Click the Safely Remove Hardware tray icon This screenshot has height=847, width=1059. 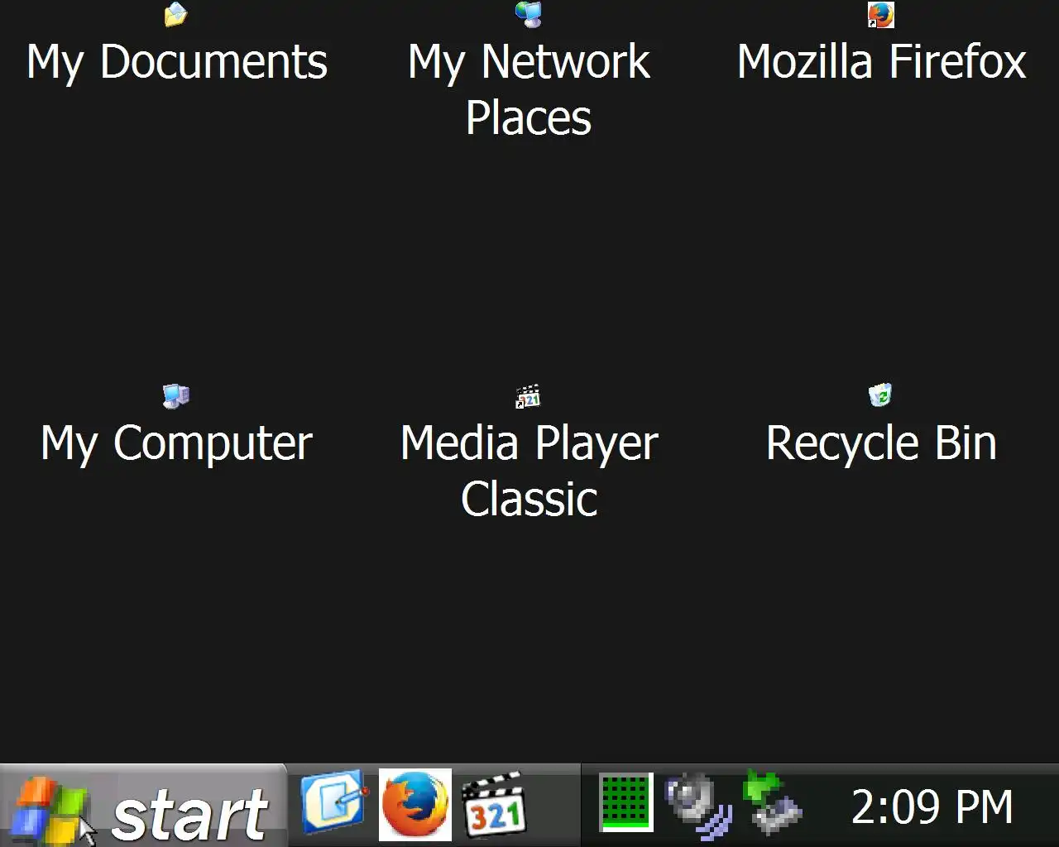click(x=772, y=802)
